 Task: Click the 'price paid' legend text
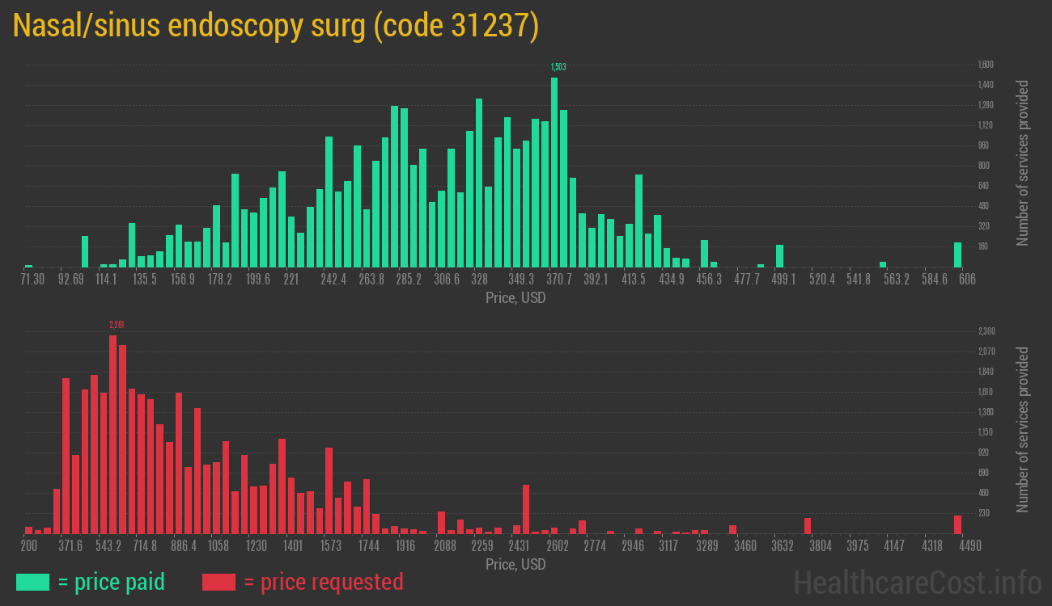tap(112, 582)
